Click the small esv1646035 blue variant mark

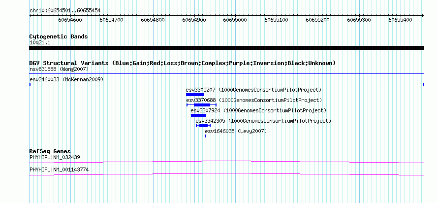206,136
